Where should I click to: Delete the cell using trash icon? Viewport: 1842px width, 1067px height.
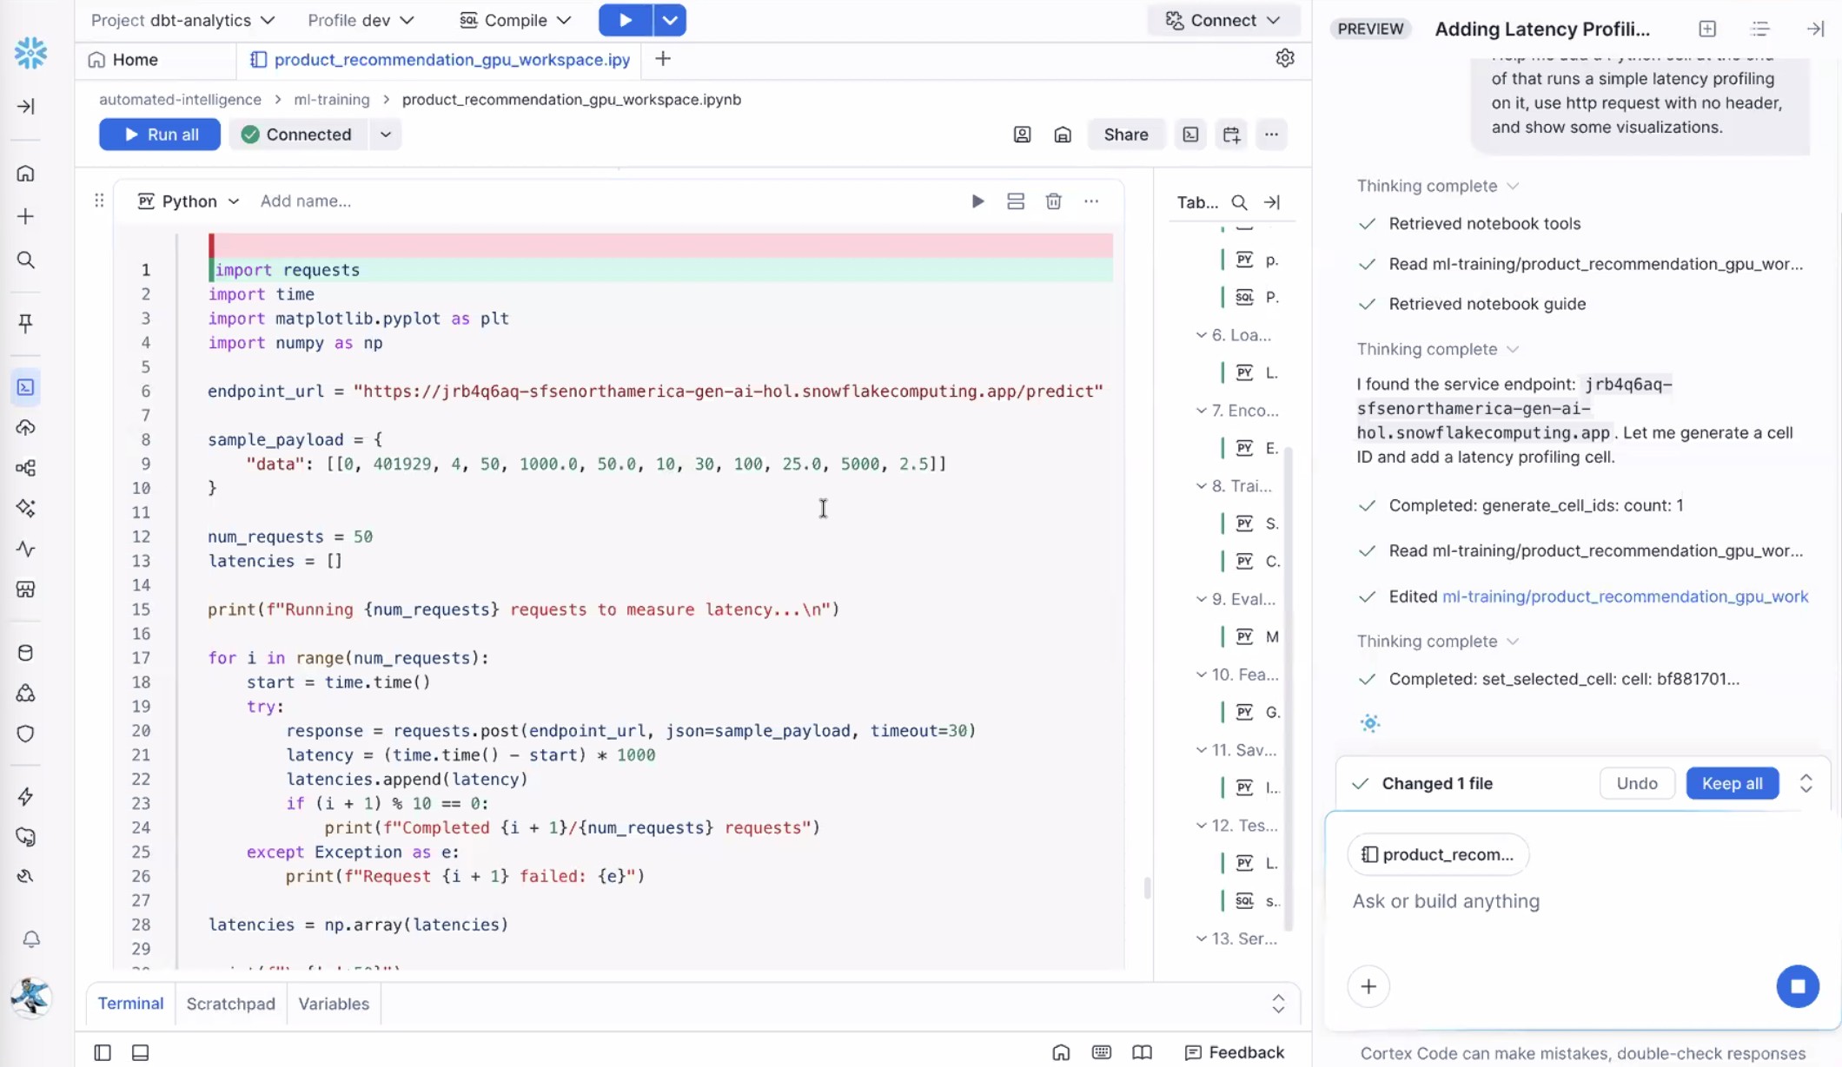coord(1053,201)
